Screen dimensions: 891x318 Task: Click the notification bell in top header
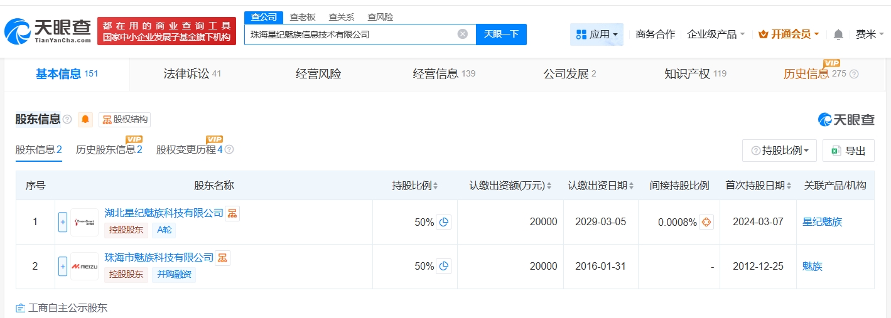click(x=838, y=34)
